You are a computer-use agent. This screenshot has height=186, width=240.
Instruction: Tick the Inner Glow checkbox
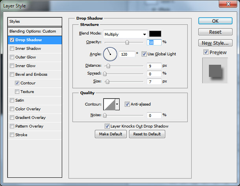pyautogui.click(x=12, y=66)
